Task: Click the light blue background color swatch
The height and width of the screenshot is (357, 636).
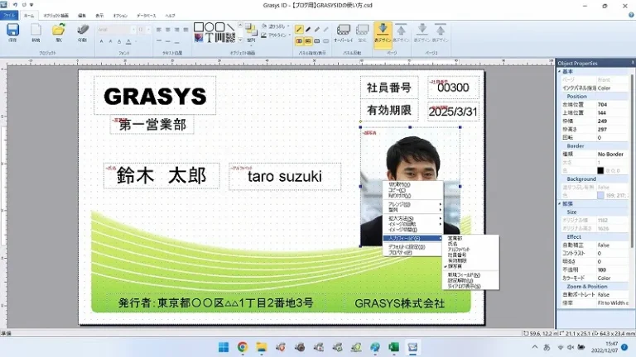Action: 600,196
